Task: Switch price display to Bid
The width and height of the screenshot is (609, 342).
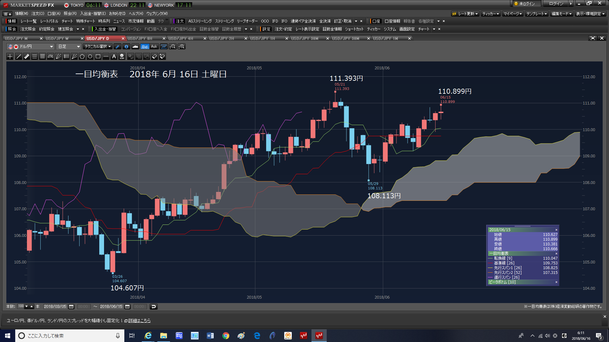Action: (x=145, y=47)
